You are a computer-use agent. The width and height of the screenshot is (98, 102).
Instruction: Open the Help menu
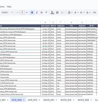click(9, 7)
